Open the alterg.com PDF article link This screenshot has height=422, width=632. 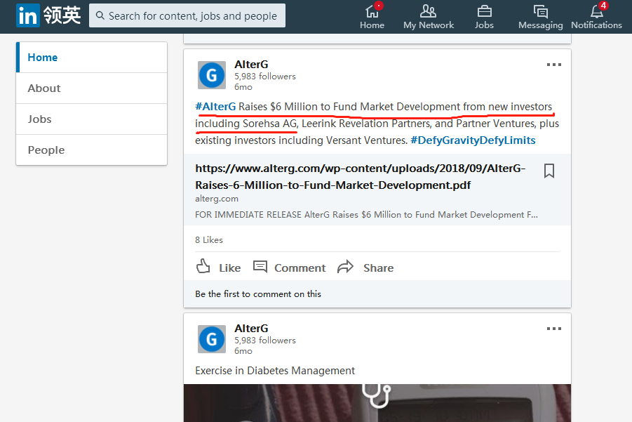click(361, 177)
